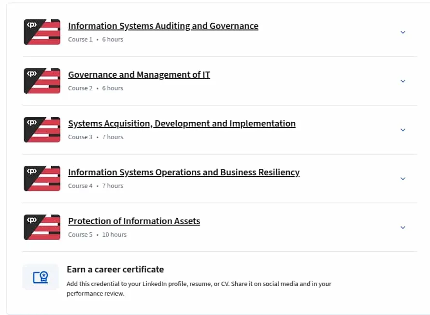Viewport: 430px width, 315px height.
Task: Click the Course 1 six hours subtitle
Action: [96, 40]
